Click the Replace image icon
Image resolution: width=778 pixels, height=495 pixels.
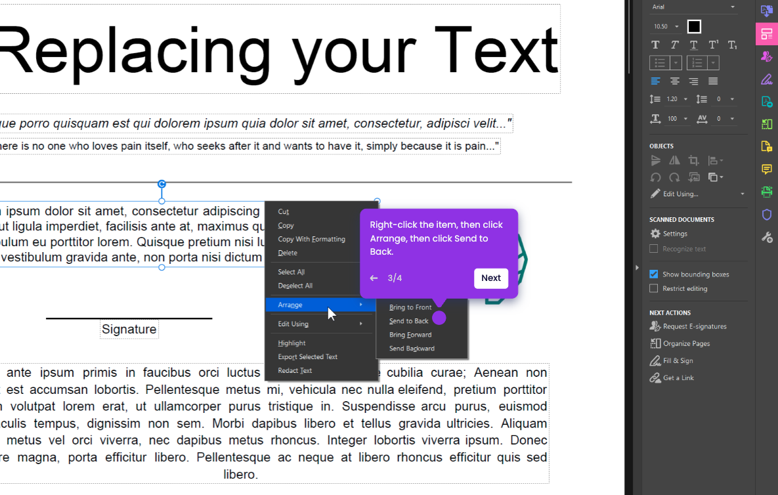pos(694,177)
